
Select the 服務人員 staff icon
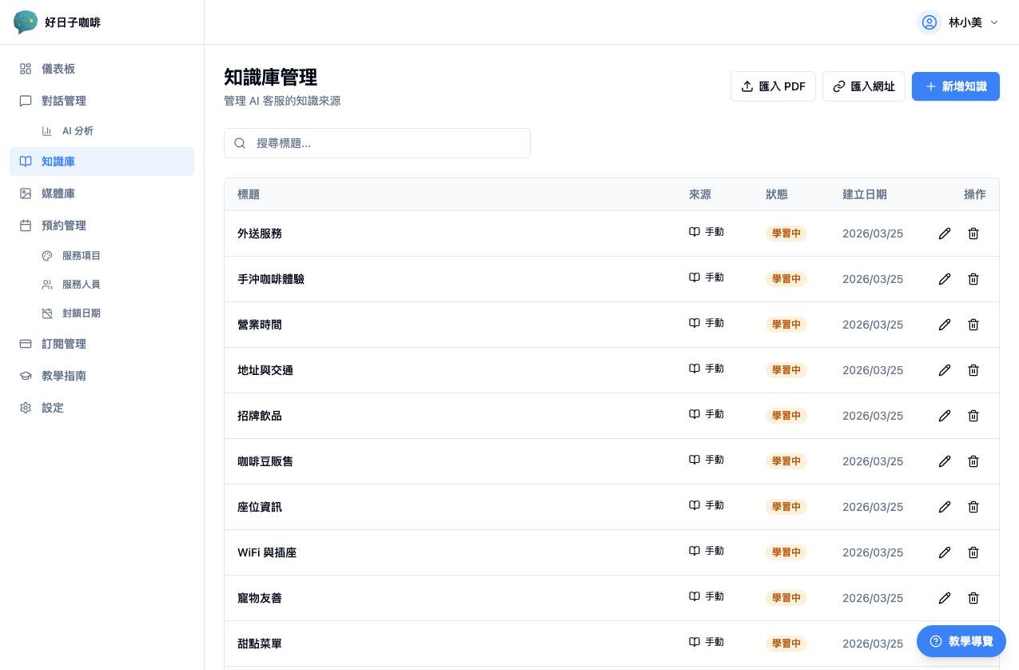pyautogui.click(x=48, y=284)
